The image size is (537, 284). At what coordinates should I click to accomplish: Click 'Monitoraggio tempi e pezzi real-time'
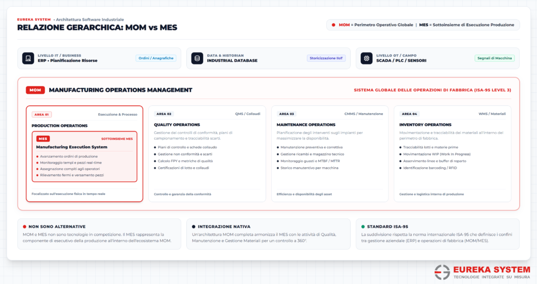71,162
